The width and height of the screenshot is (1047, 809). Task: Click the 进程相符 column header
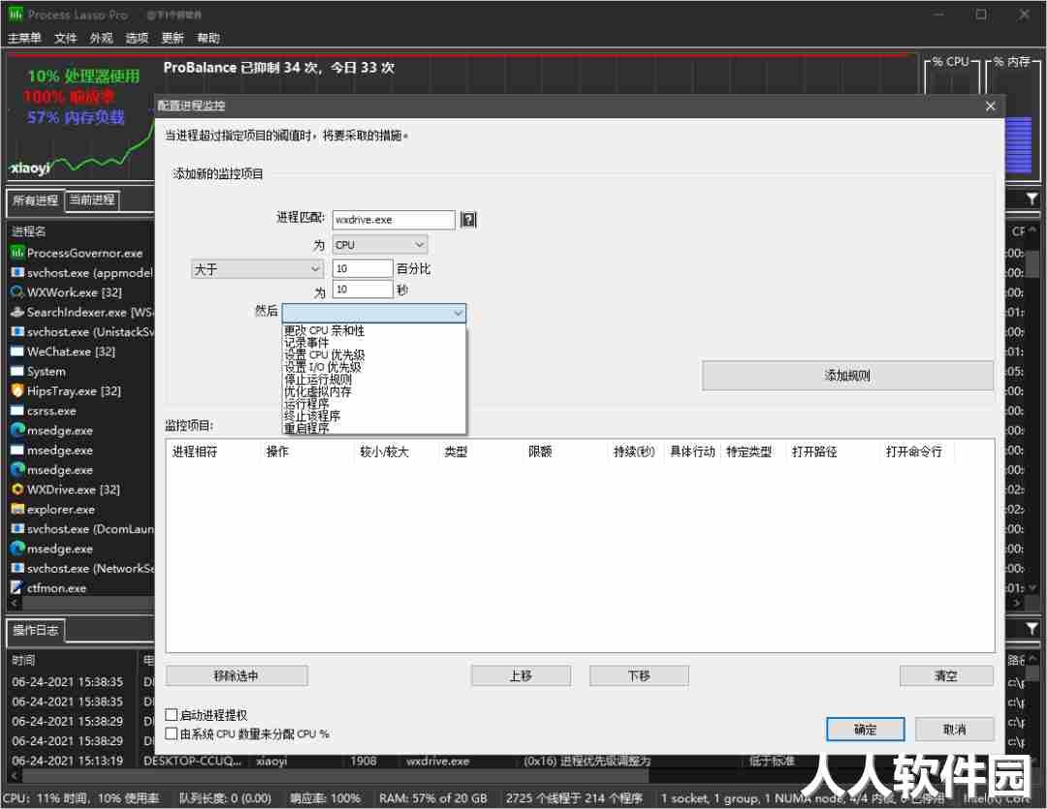coord(213,451)
